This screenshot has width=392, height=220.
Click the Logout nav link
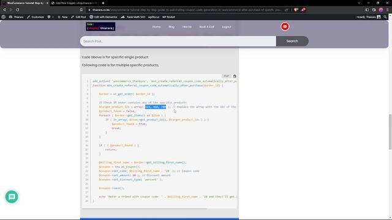click(227, 27)
